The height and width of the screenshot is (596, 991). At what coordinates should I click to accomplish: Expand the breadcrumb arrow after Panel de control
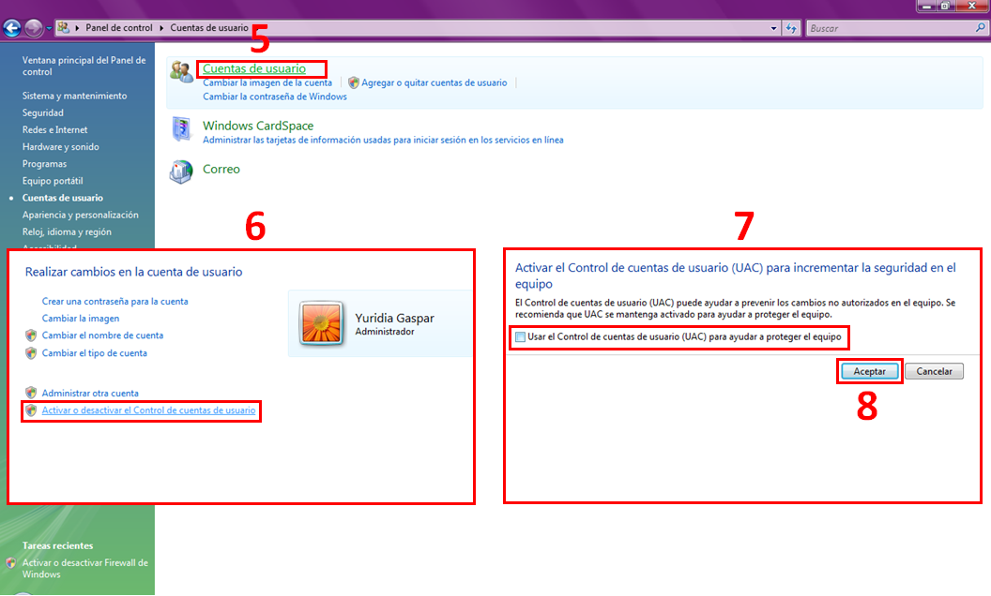[x=161, y=28]
